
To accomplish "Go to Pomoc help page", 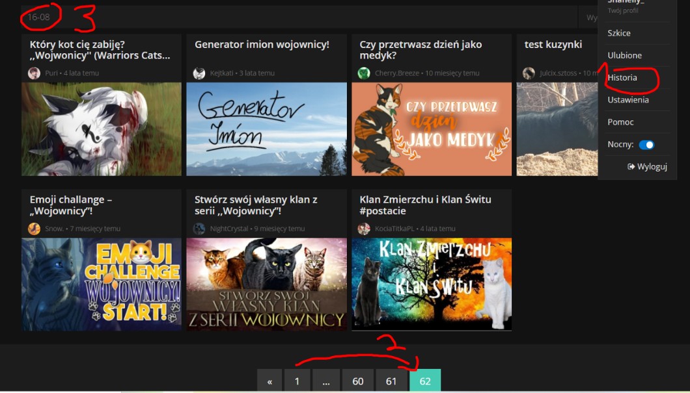I will [620, 122].
